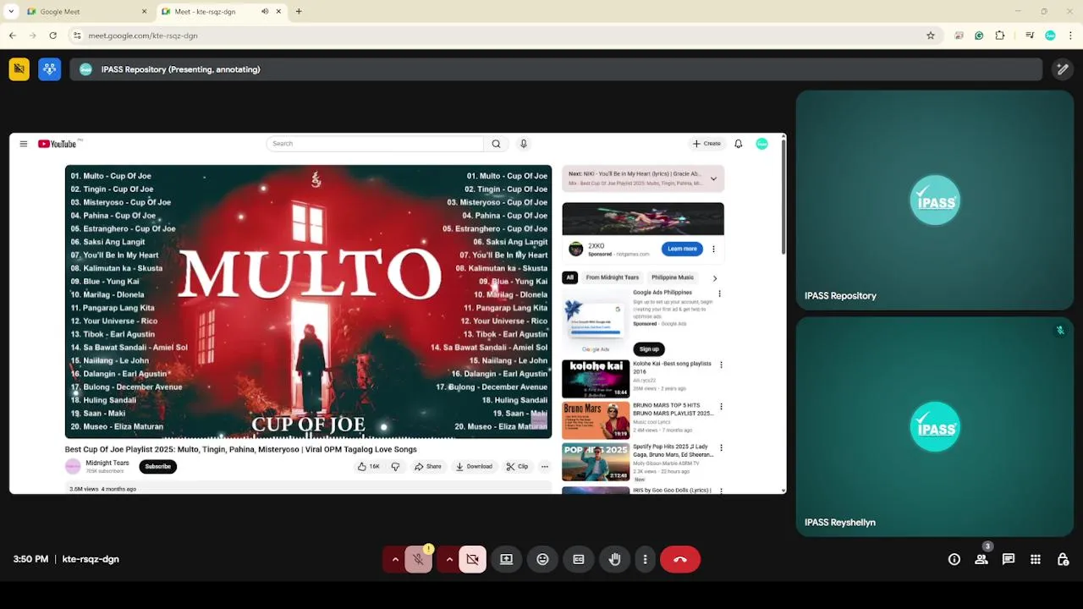
Task: Open options for Google Ads Philippines
Action: click(x=720, y=294)
